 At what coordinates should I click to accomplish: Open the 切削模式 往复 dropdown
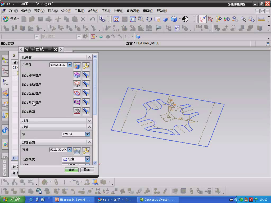tap(87, 159)
